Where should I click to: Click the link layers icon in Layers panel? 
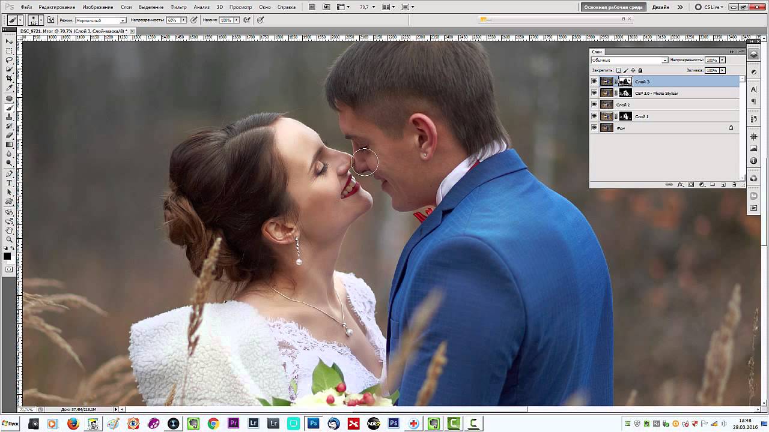click(x=670, y=185)
